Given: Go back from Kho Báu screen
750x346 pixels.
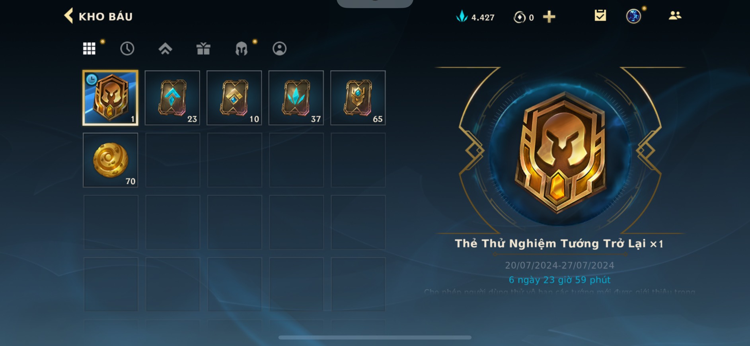Looking at the screenshot, I should pyautogui.click(x=69, y=16).
